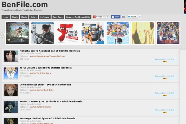Open category Anime Hunter X Hunter
This screenshot has height=124, width=186.
tap(41, 107)
